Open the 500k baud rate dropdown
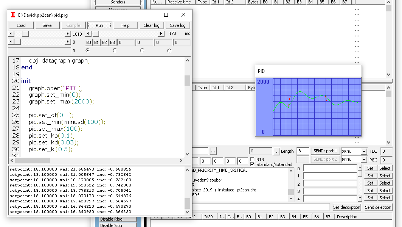Viewport: 402px width, 227px height. 364,160
